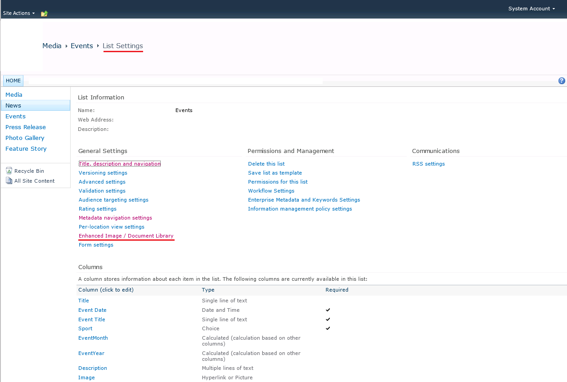Open RSS settings
The height and width of the screenshot is (382, 567).
(x=428, y=164)
